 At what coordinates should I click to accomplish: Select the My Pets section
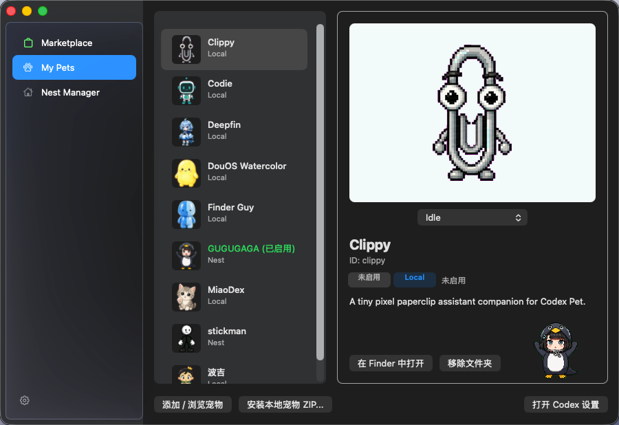coord(74,67)
